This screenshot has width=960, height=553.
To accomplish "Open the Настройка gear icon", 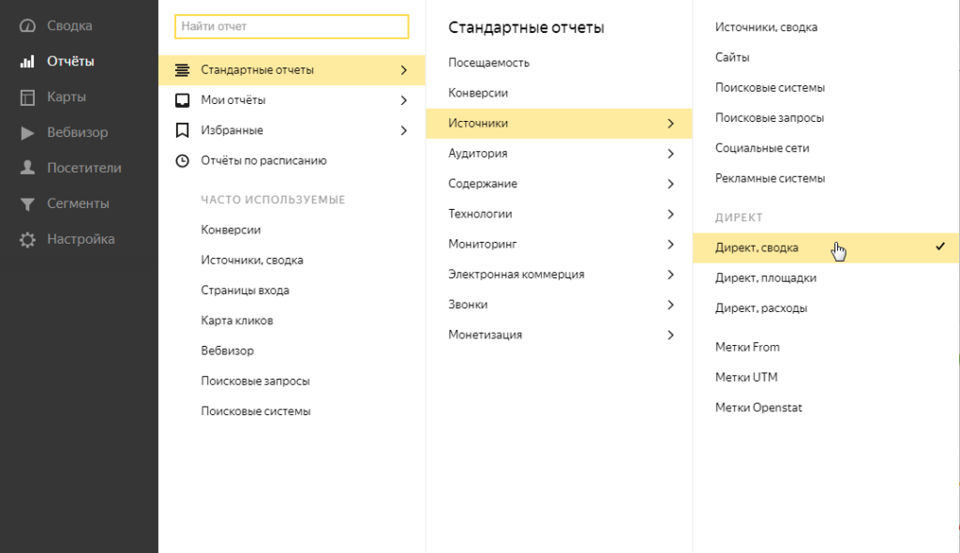I will click(x=28, y=240).
